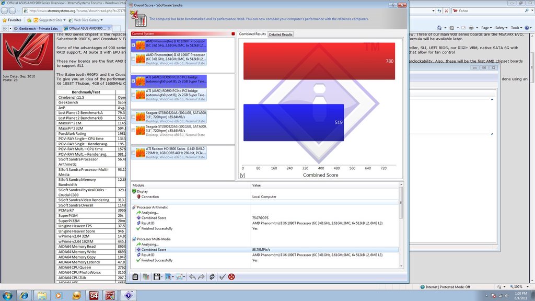Open the IE Safety menu dropdown

click(x=501, y=28)
